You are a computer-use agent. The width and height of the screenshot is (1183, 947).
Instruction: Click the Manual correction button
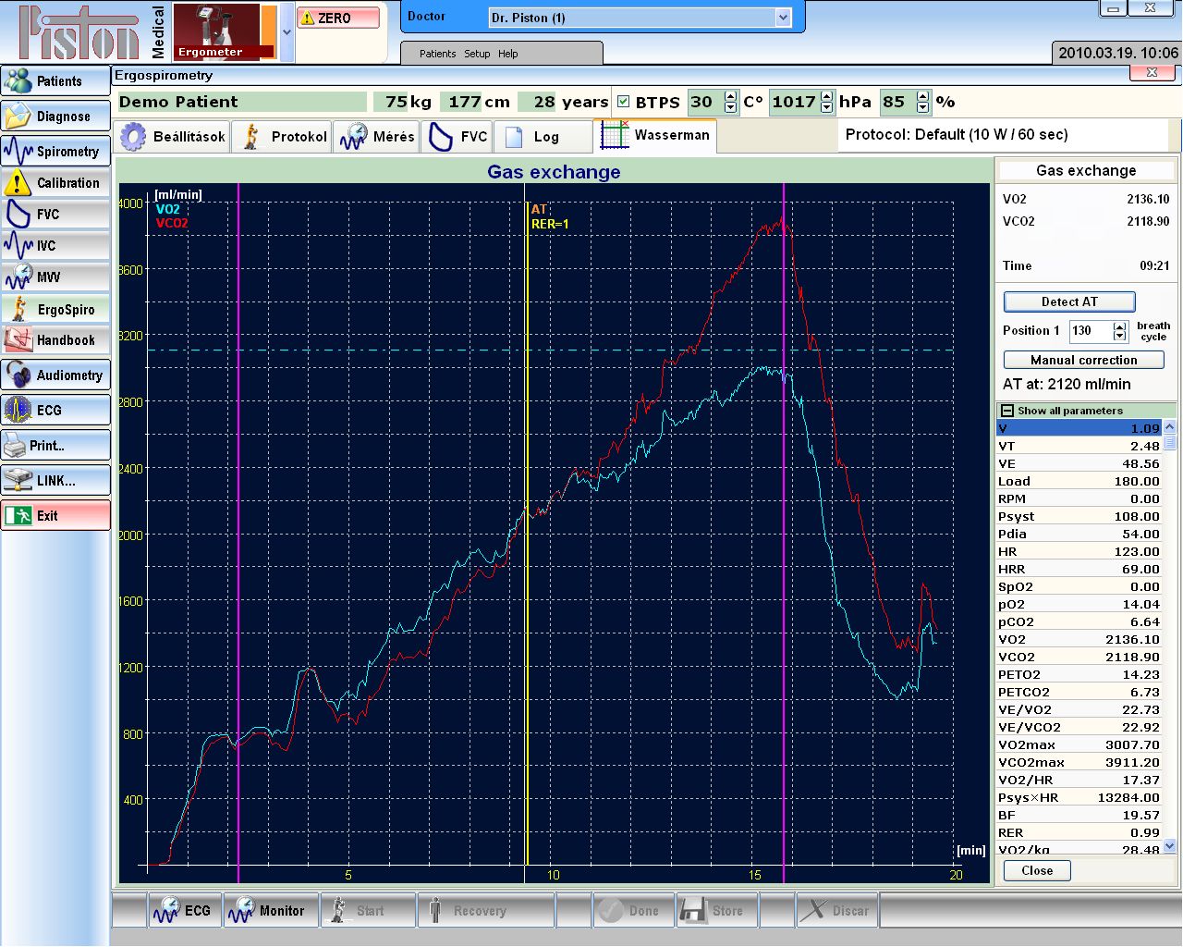click(1083, 360)
